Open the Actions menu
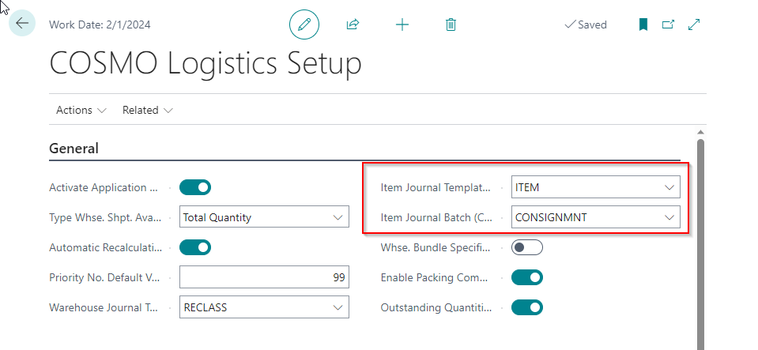This screenshot has width=758, height=350. click(x=81, y=111)
